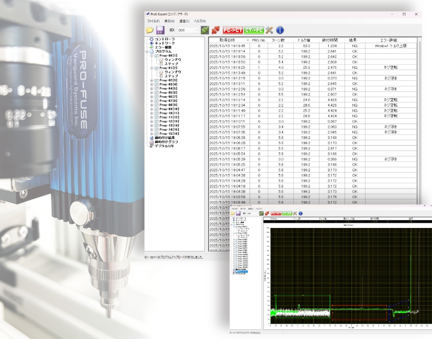432x339 pixels.
Task: Sort by the 取得日時 column header
Action: tap(227, 40)
